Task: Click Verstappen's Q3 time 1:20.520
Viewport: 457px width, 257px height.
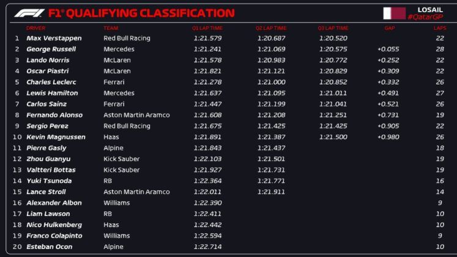Action: point(333,38)
